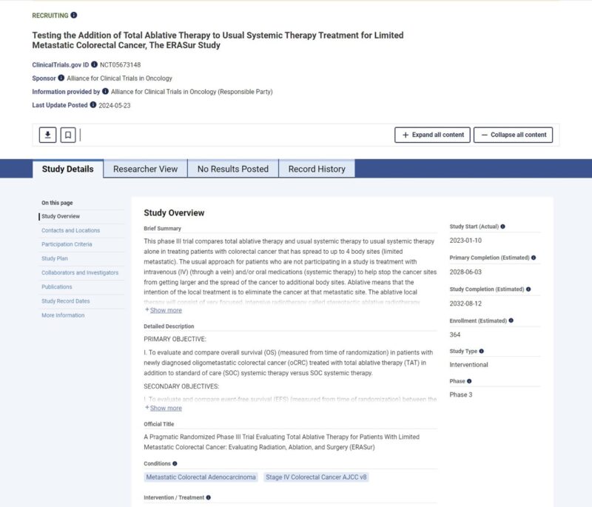Screen dimensions: 592x507
Task: Jump to Study Overview in page navigation
Action: point(61,216)
